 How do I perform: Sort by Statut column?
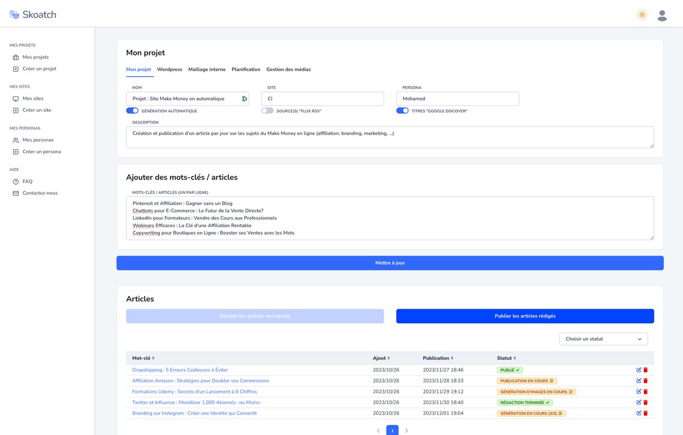[x=506, y=358]
